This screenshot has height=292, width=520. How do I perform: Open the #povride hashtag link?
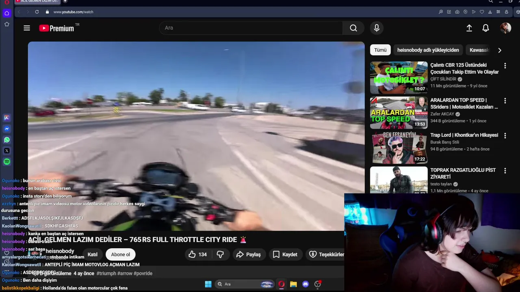[143, 273]
